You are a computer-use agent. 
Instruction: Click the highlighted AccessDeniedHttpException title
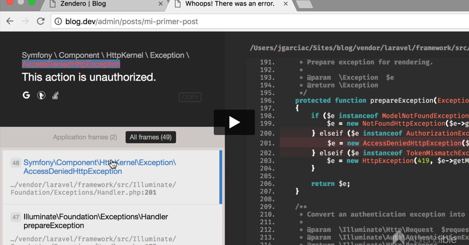tap(71, 64)
